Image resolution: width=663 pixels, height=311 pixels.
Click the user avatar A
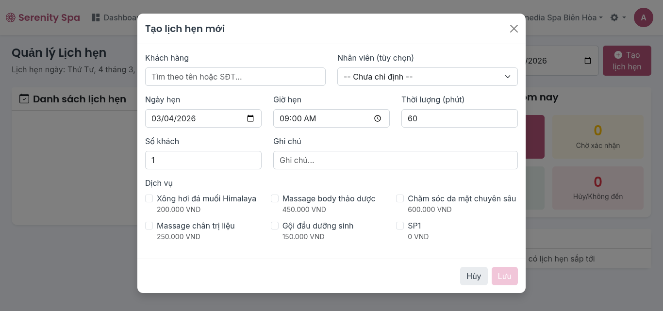(x=643, y=17)
